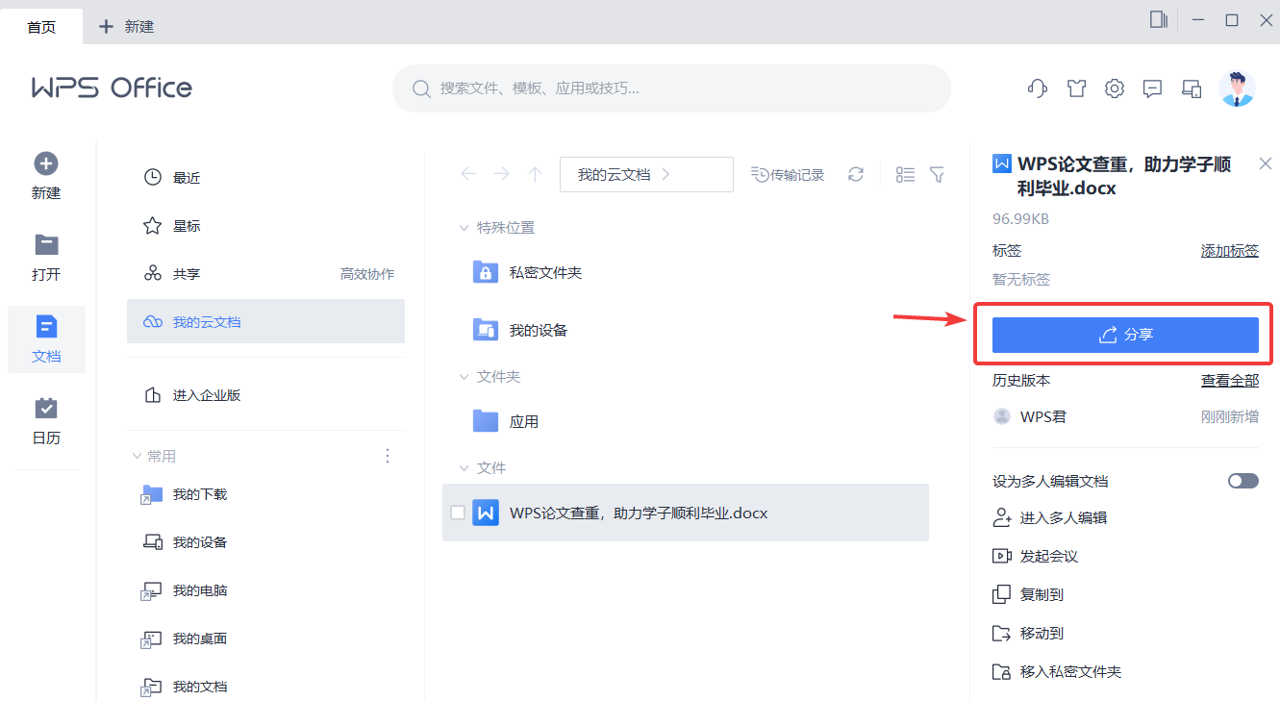Open the 日历 calendar in the sidebar
The image size is (1280, 701).
click(x=46, y=421)
